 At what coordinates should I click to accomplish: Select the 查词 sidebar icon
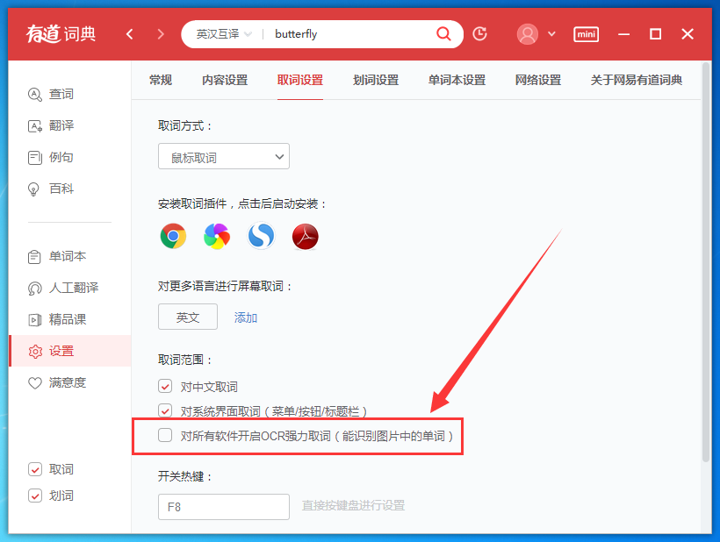click(x=53, y=94)
